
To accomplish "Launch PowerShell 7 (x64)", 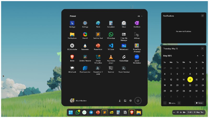I will (98, 70).
